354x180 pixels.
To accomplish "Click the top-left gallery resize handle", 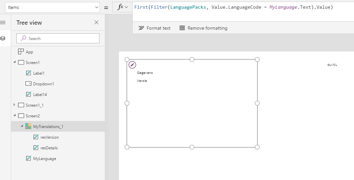I will click(127, 59).
